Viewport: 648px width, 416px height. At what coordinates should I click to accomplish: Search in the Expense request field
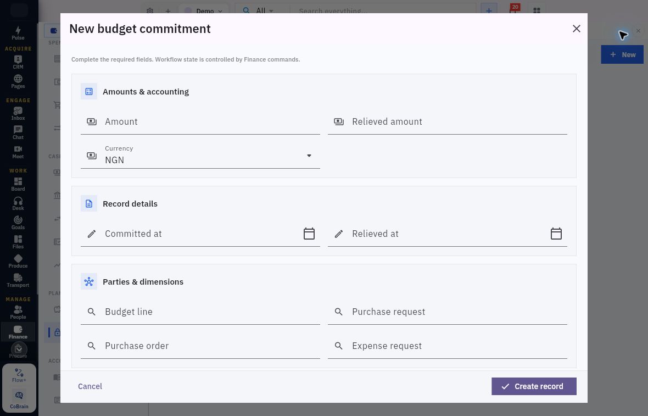pyautogui.click(x=447, y=346)
